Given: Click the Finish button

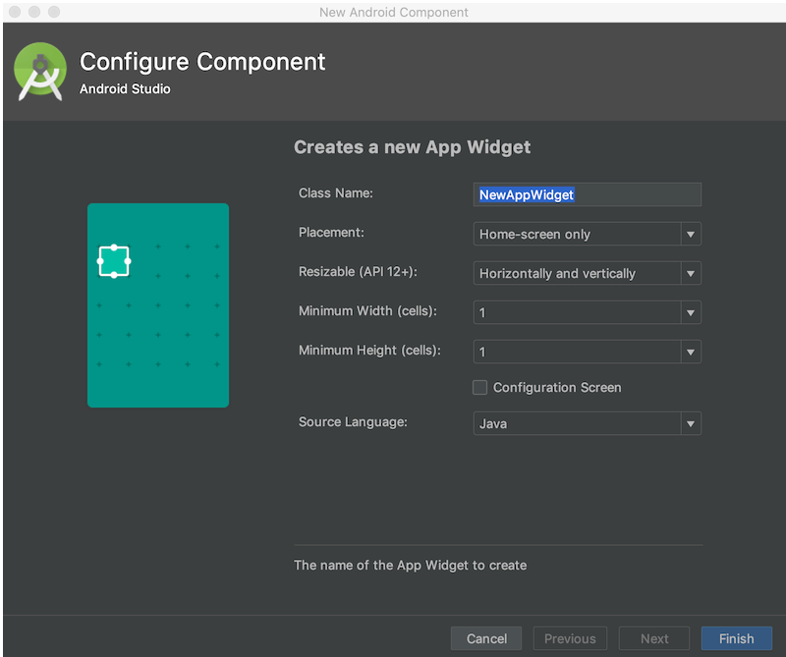Looking at the screenshot, I should (x=736, y=638).
